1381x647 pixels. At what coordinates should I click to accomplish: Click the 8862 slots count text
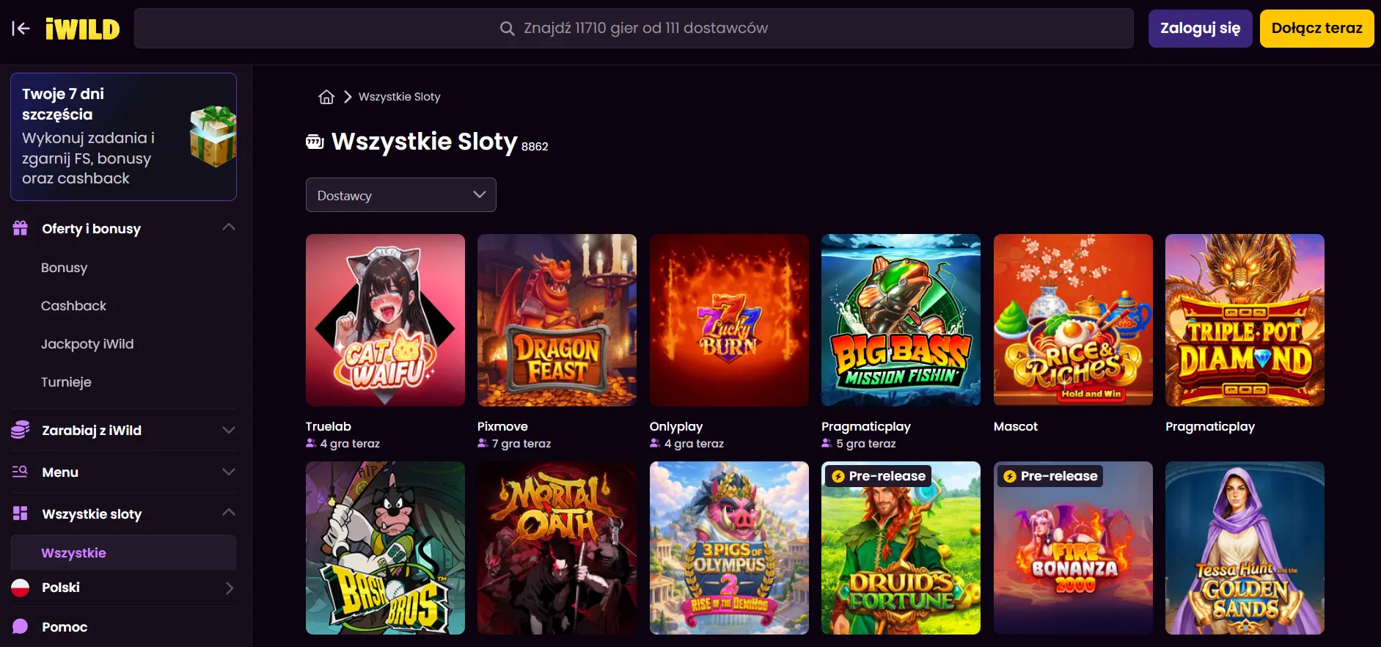click(535, 147)
